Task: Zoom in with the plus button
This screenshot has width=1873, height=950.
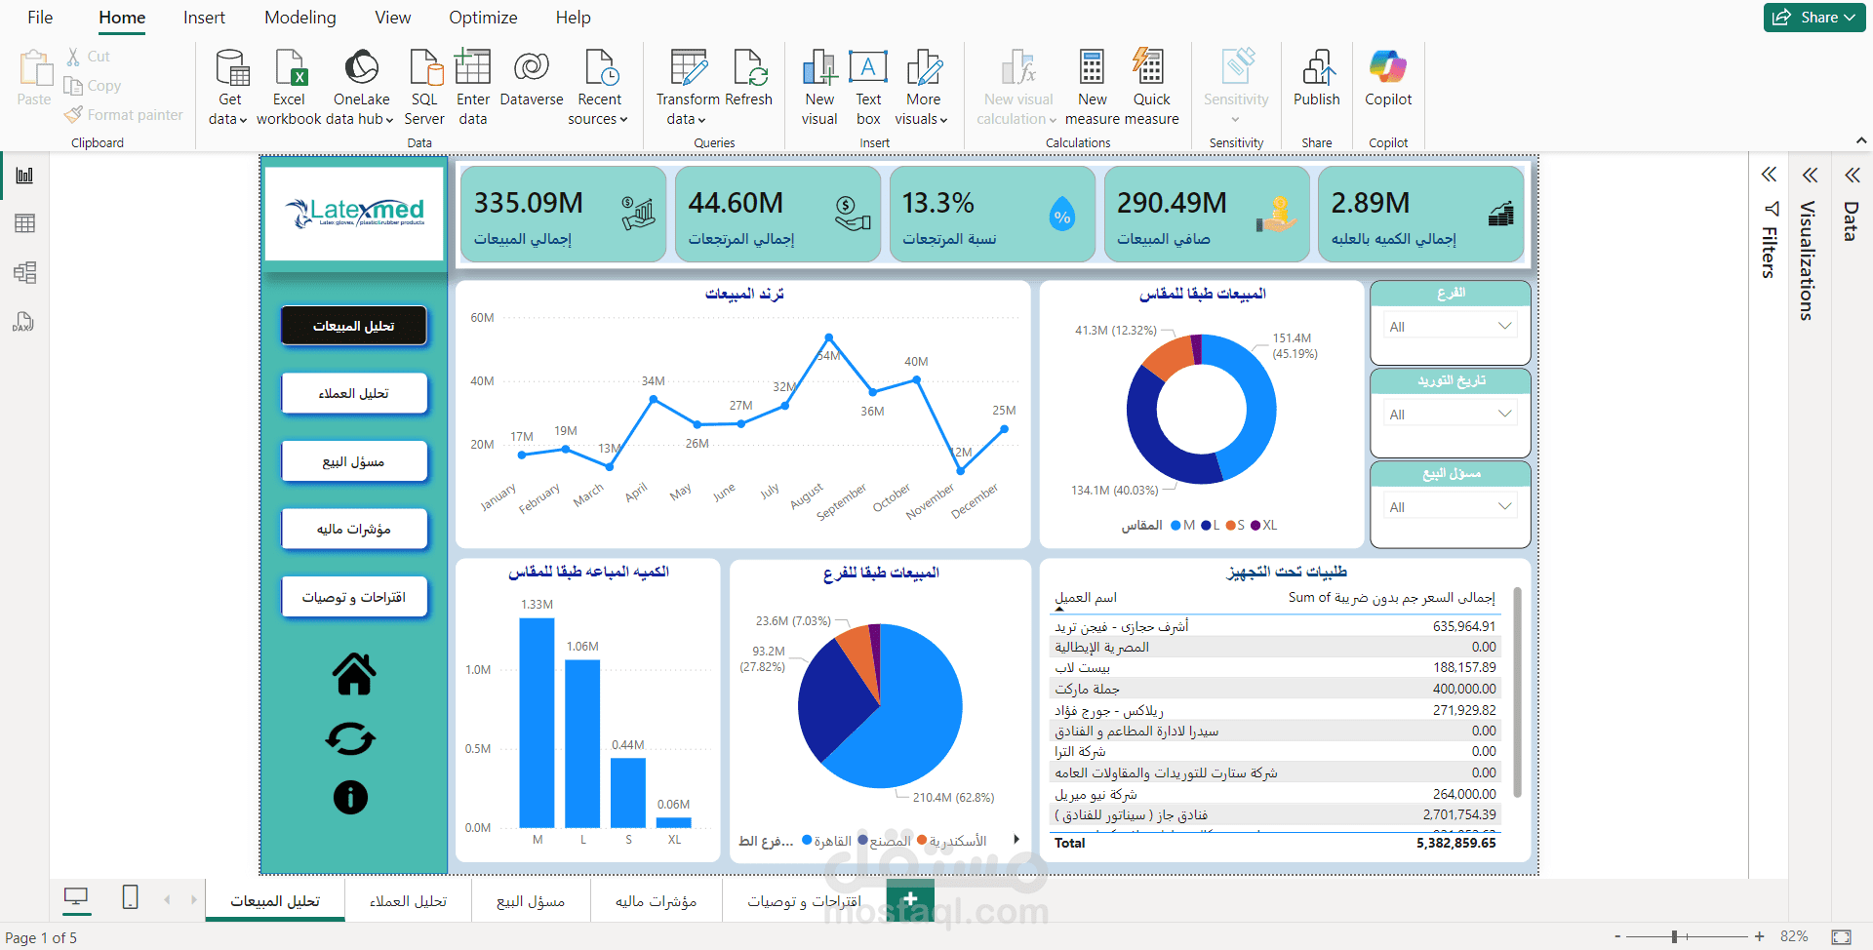Action: [x=1759, y=936]
